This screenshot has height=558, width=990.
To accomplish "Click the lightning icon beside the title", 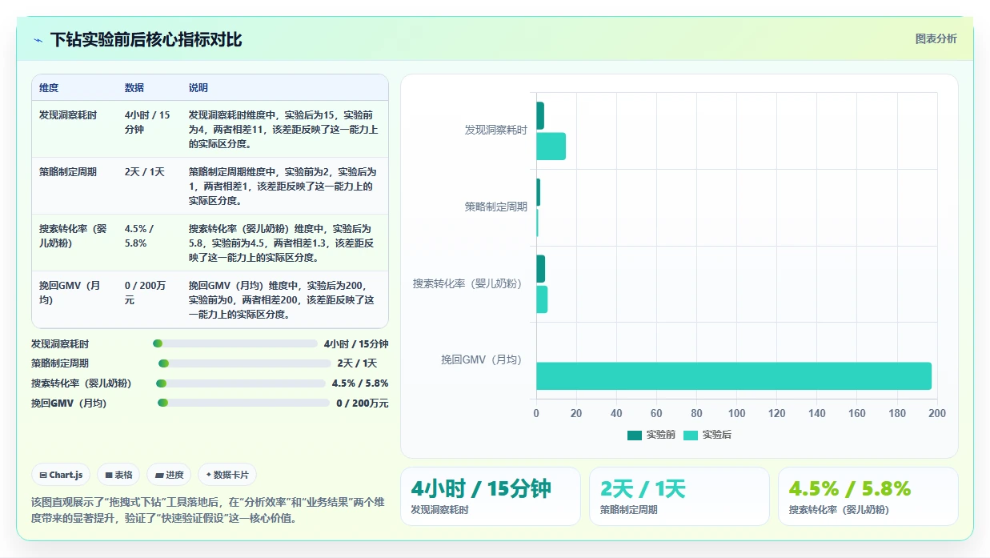I will click(38, 40).
